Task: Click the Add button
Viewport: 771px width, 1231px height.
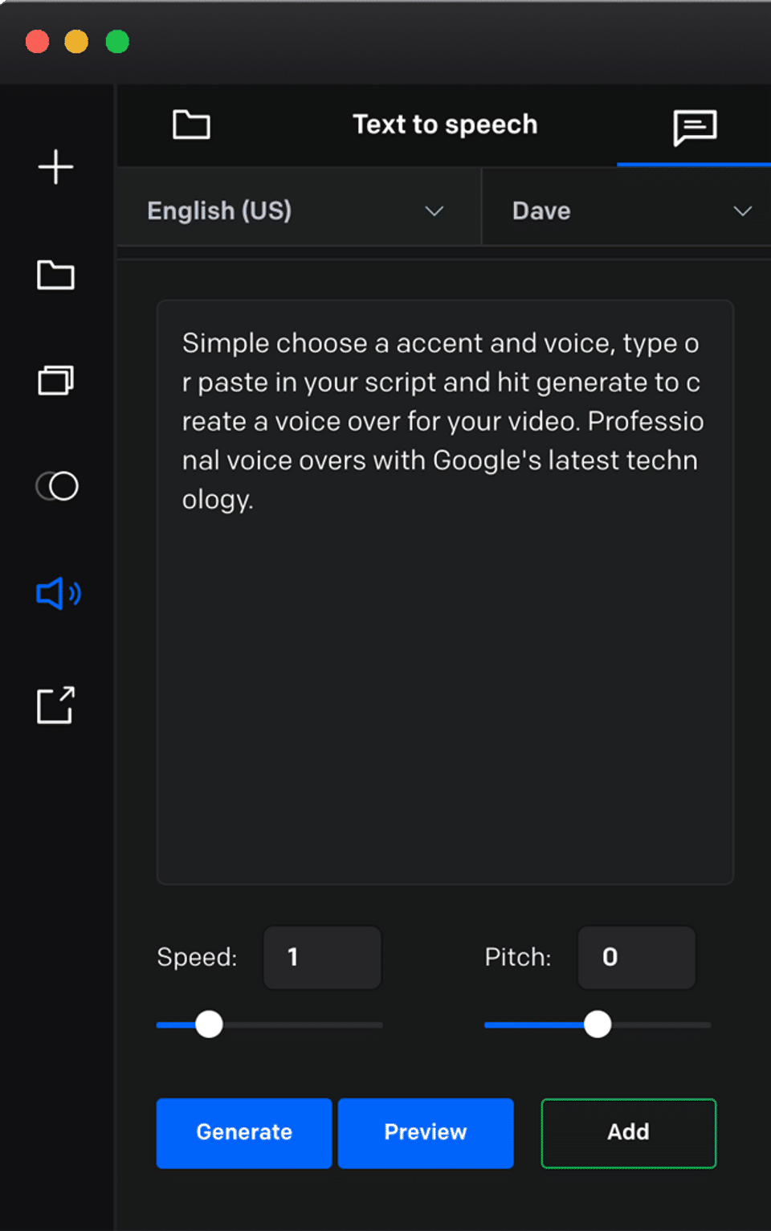Action: click(628, 1132)
